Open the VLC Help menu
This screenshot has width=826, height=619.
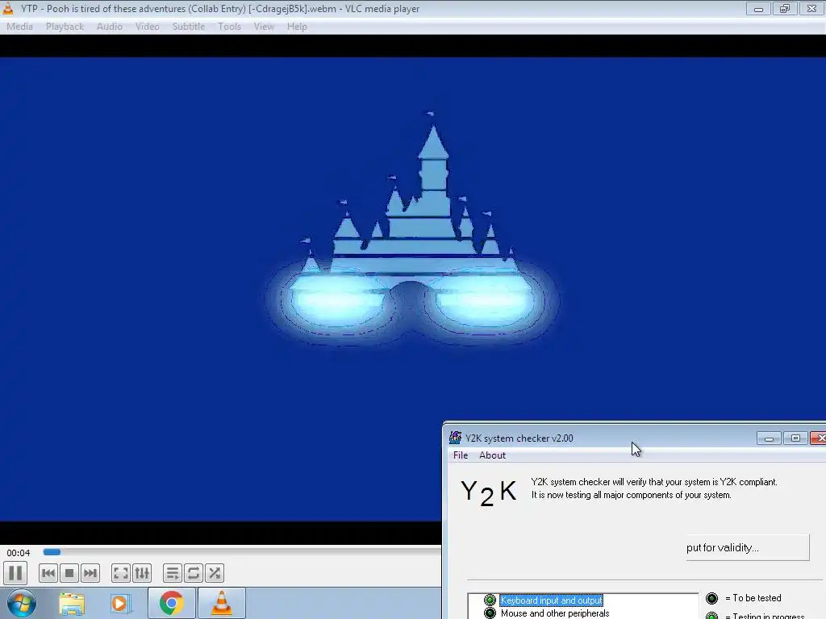[x=297, y=27]
